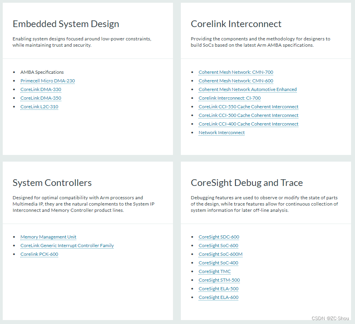Open the CoreSight STM-500 link
The width and height of the screenshot is (355, 324).
219,280
